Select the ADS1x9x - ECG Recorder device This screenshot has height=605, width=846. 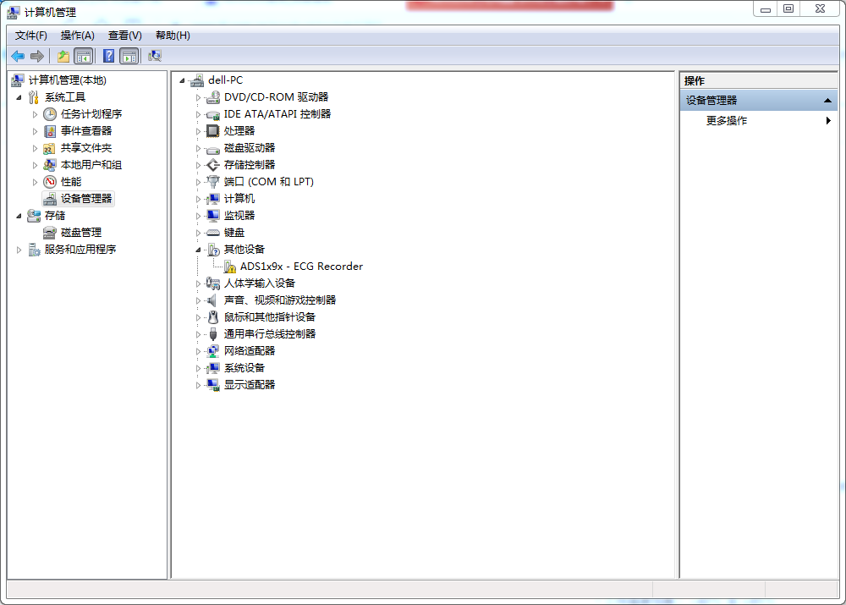pos(302,267)
